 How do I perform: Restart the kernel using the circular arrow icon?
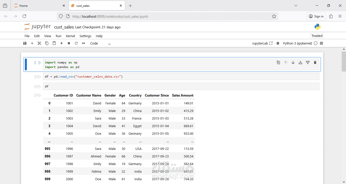pyautogui.click(x=76, y=43)
